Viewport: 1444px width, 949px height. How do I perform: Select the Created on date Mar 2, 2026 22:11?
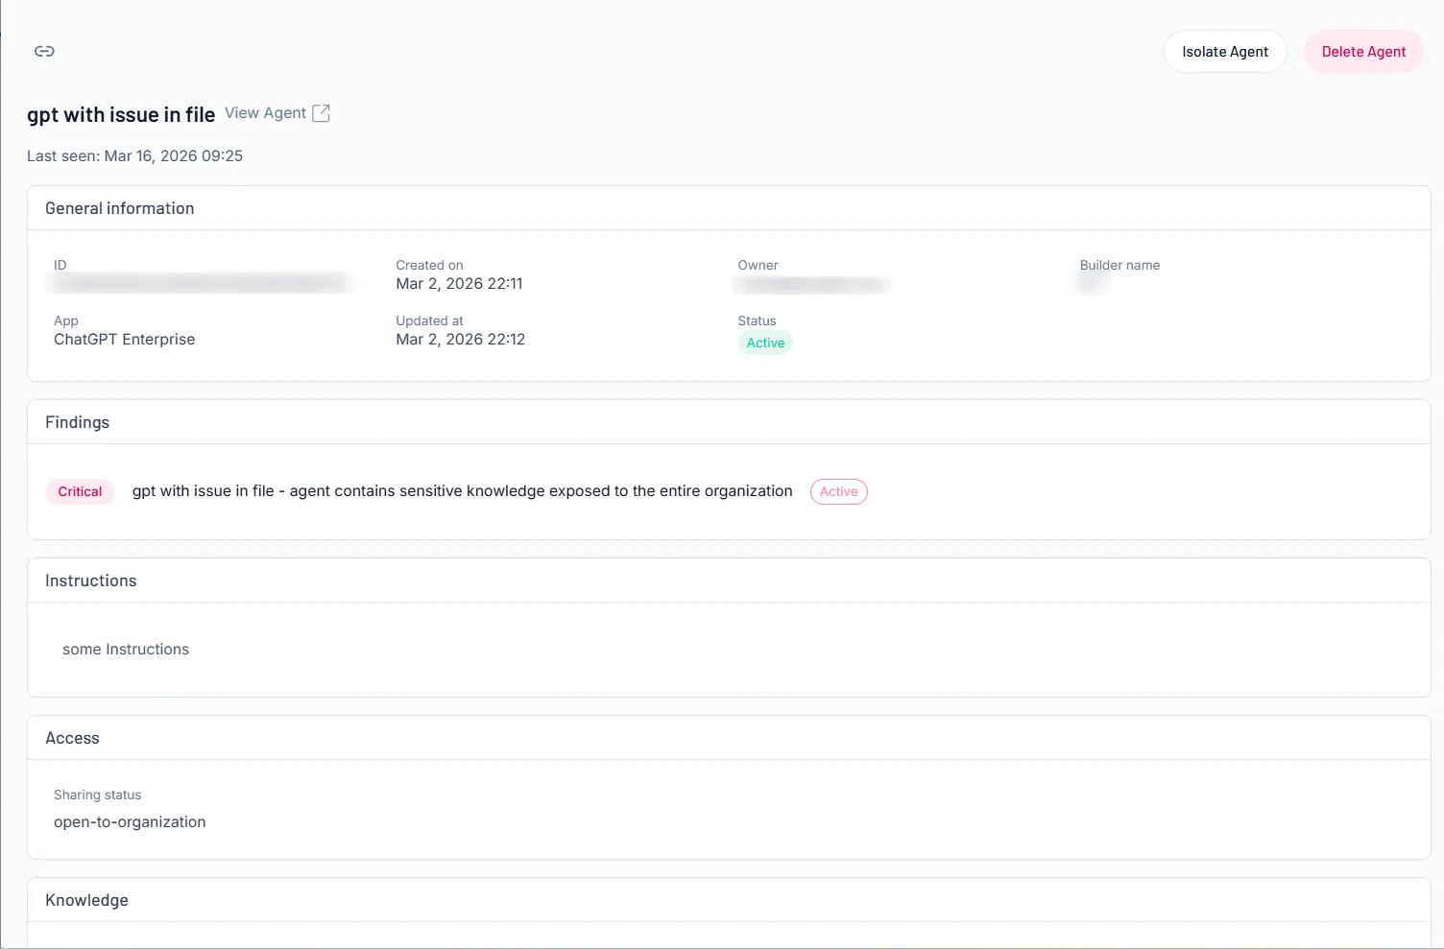pos(459,283)
